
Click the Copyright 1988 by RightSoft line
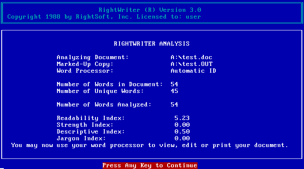(104, 17)
